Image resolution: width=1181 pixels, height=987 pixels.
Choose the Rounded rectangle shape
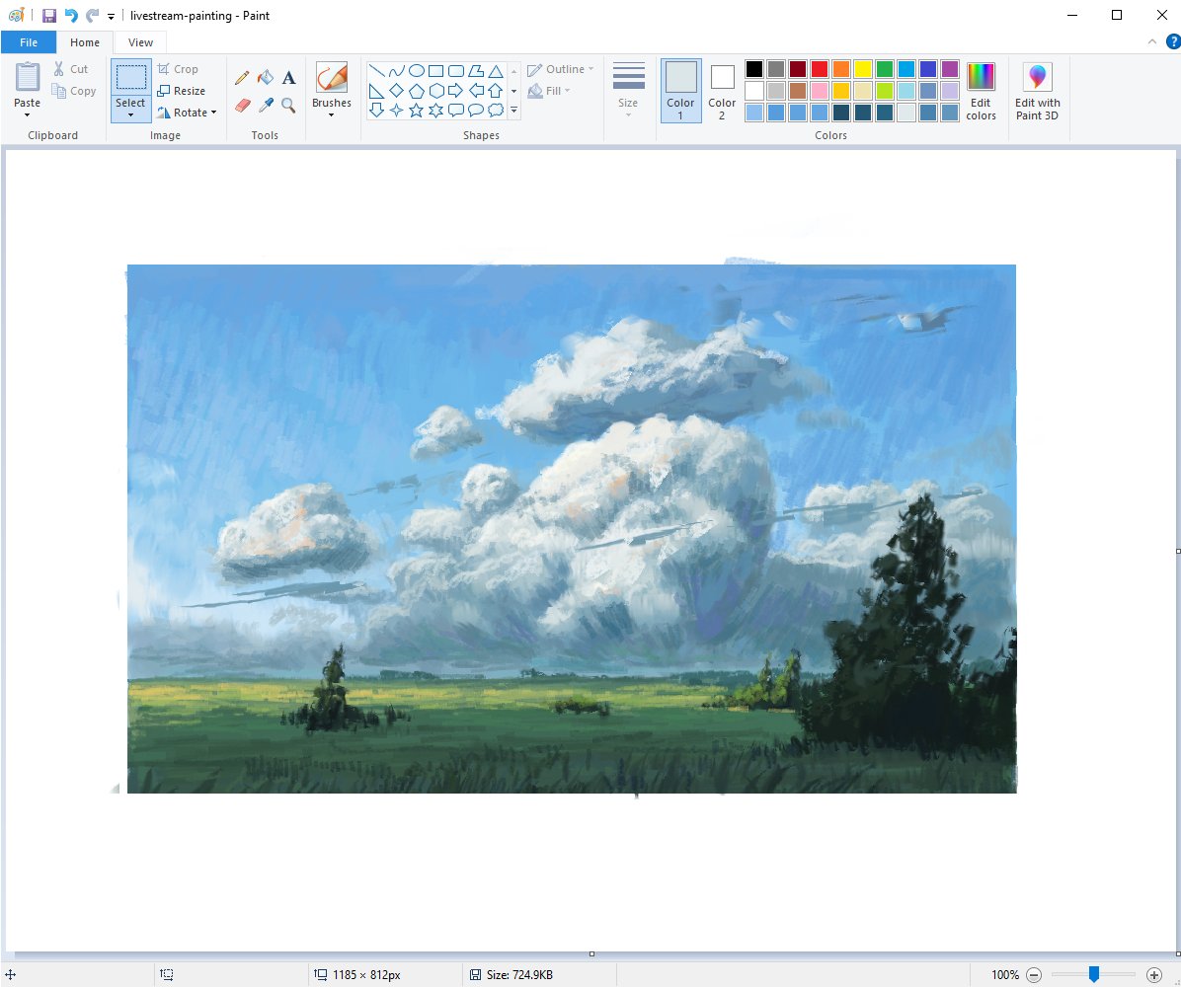pos(455,71)
